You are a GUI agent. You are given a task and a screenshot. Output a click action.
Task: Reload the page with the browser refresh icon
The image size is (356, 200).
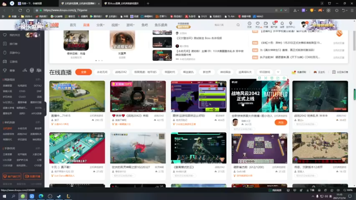(20, 10)
